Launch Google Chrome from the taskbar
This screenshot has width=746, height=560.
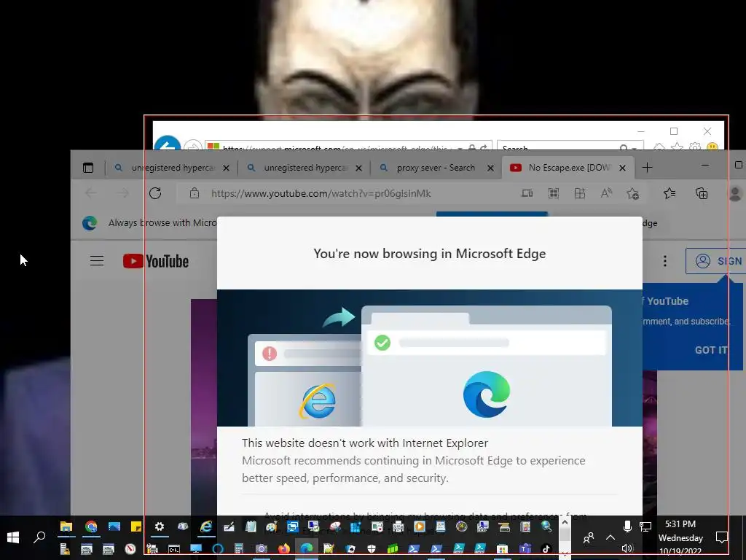[91, 526]
